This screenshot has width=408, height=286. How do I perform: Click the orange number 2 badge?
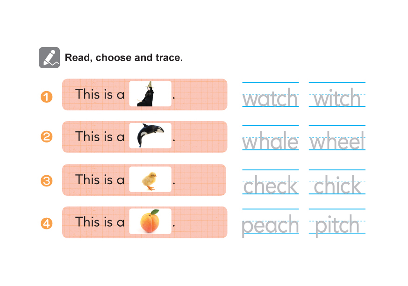(47, 137)
